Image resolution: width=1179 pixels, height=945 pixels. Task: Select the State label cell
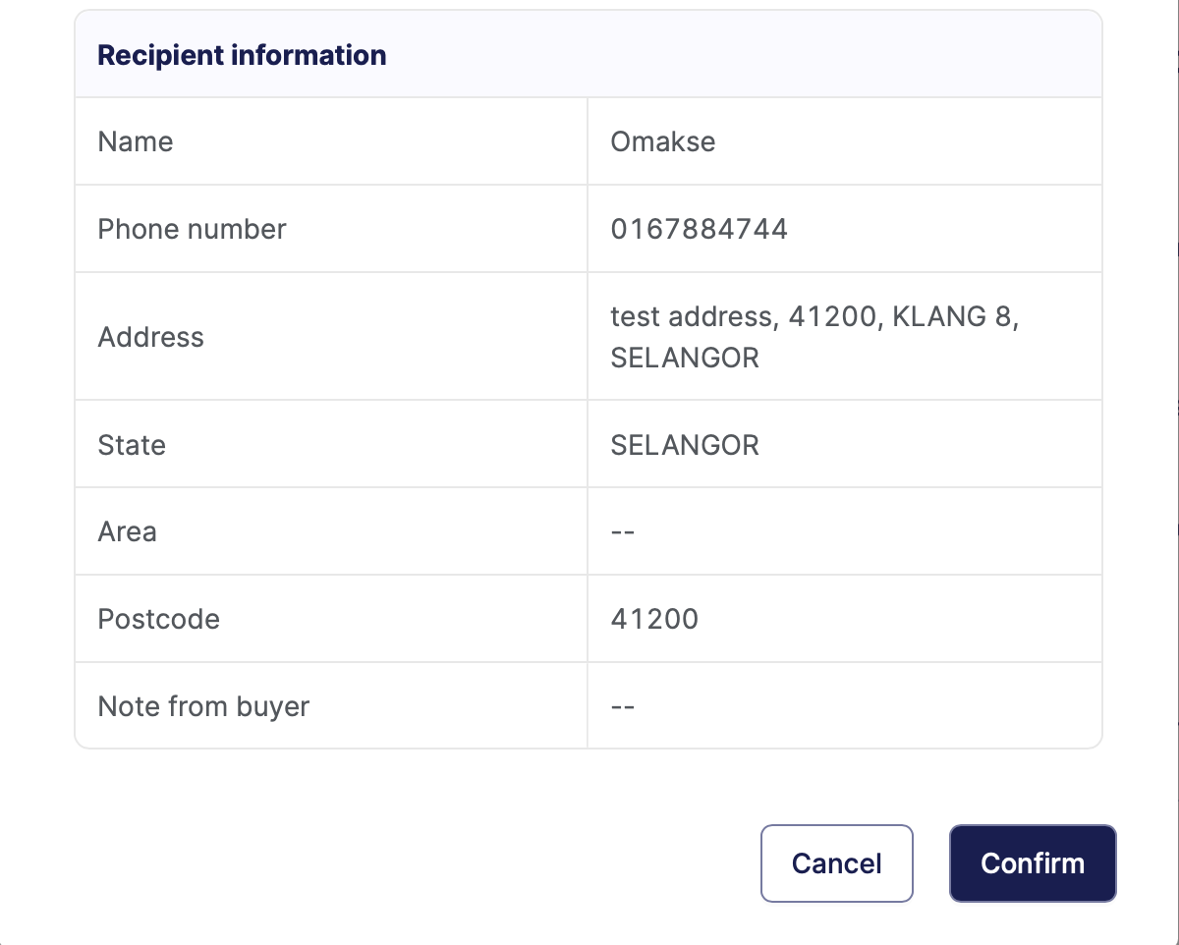click(x=132, y=445)
